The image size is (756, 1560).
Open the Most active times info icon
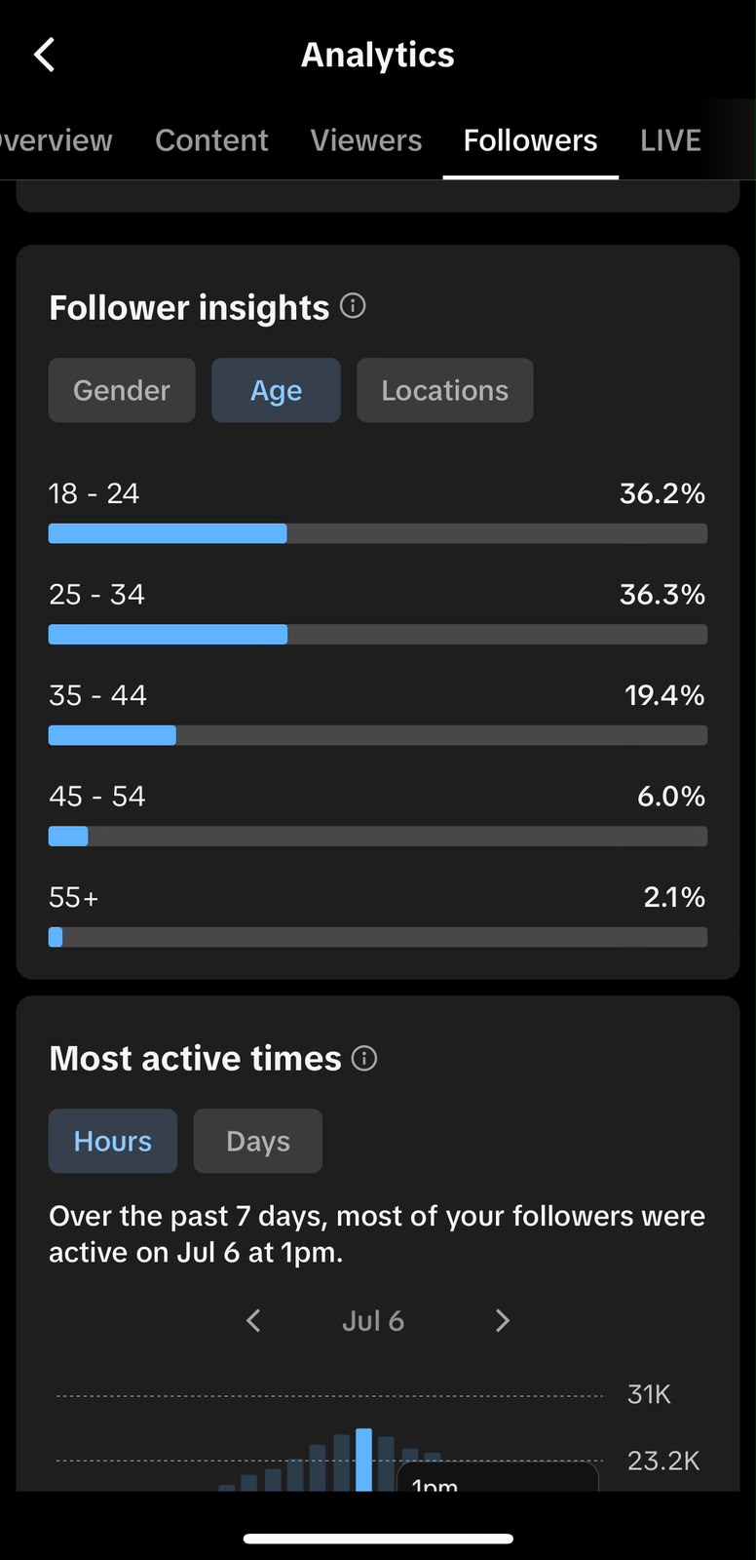point(364,1058)
